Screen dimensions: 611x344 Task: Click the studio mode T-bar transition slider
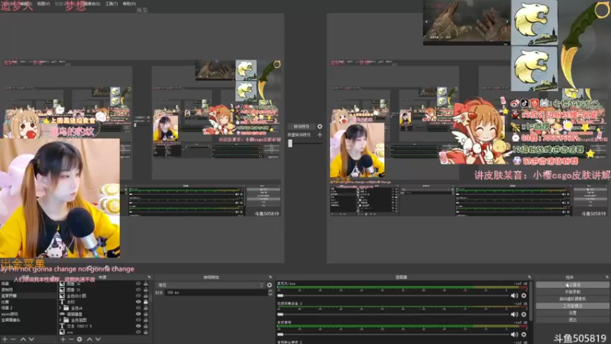[x=305, y=144]
